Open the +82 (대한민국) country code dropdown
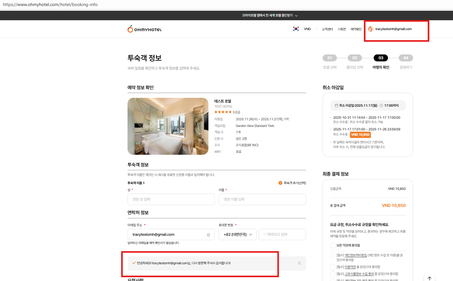Image resolution: width=453 pixels, height=281 pixels. click(x=238, y=234)
